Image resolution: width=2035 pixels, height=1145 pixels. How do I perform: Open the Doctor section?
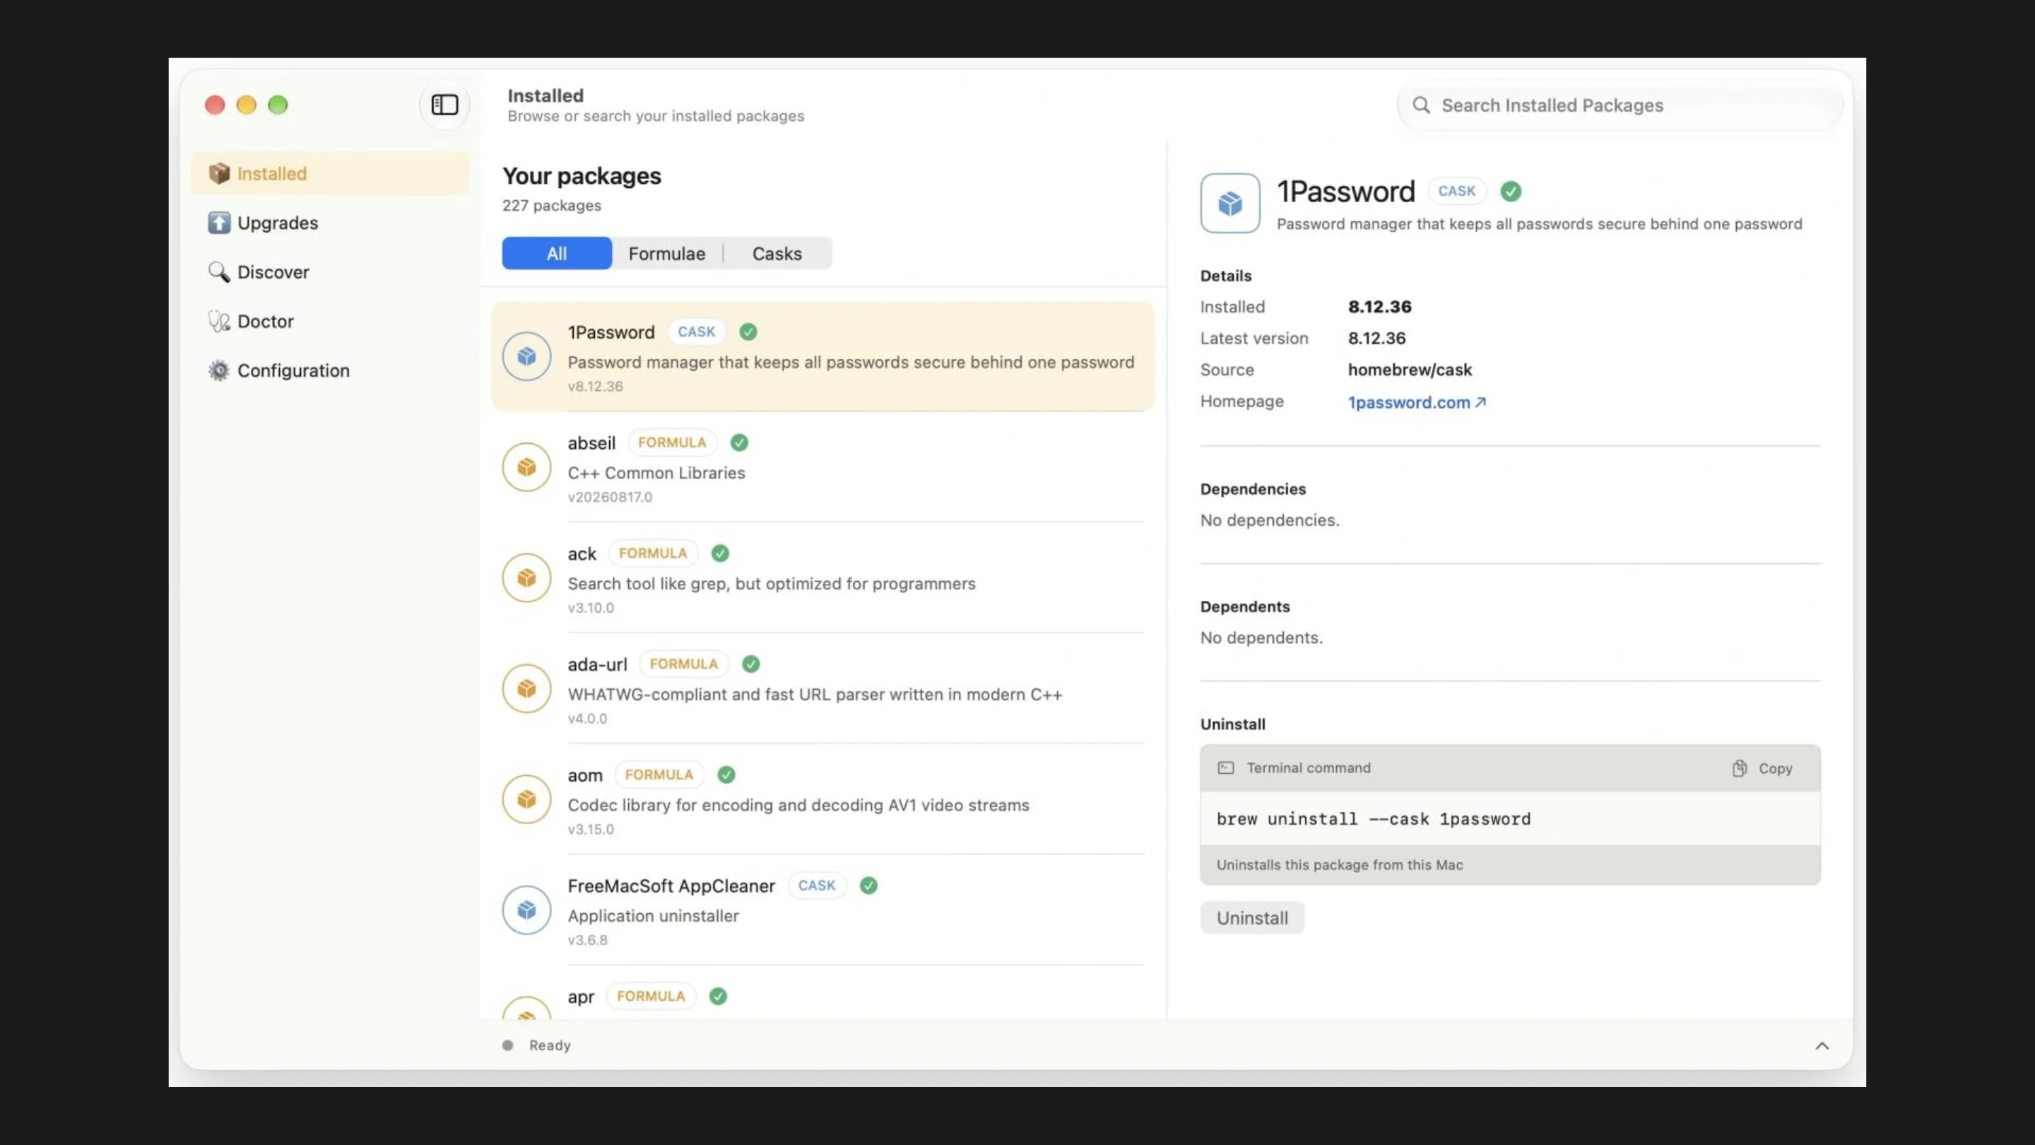(x=330, y=321)
